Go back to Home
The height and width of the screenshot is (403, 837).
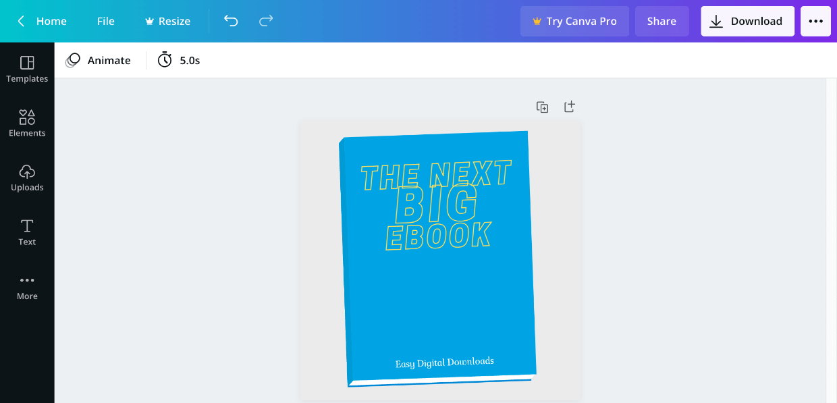[x=51, y=21]
